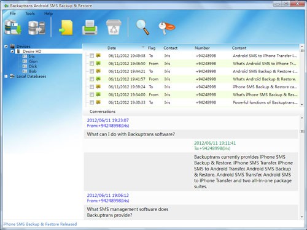Click the contact card icon beside Iris
Viewport: 307px width, 230px height.
(x=25, y=56)
